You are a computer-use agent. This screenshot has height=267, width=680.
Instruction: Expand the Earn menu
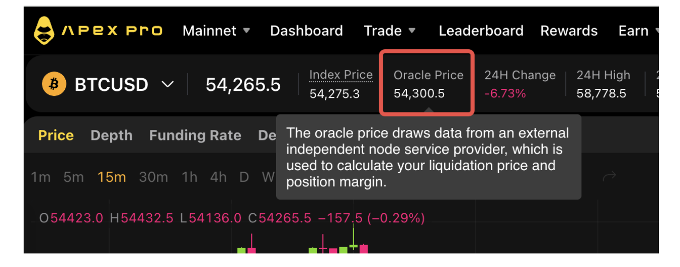pos(639,31)
